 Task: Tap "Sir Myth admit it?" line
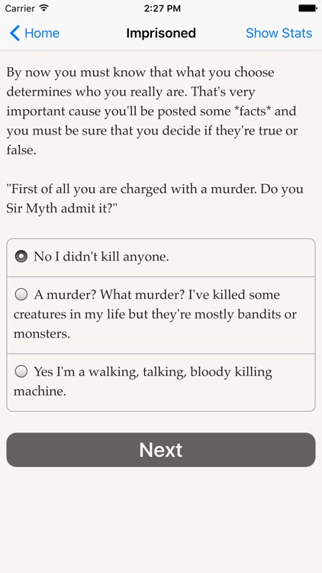(61, 209)
